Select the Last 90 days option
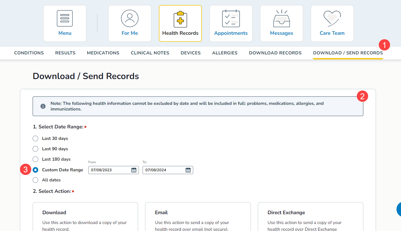The height and width of the screenshot is (231, 401). [35, 149]
